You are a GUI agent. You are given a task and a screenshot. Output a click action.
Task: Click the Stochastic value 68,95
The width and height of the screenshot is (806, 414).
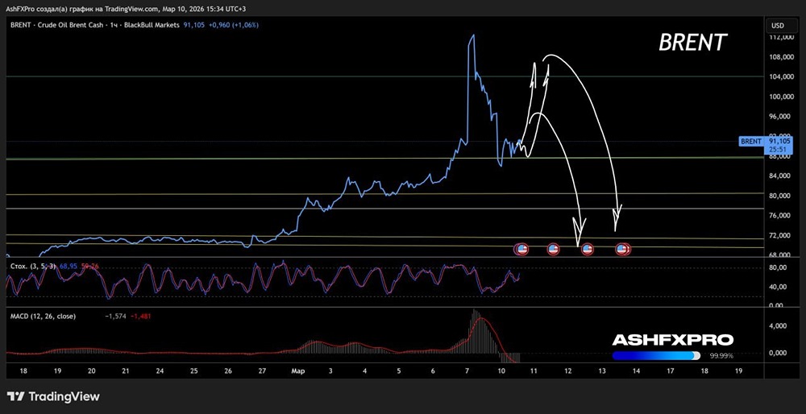pyautogui.click(x=69, y=267)
